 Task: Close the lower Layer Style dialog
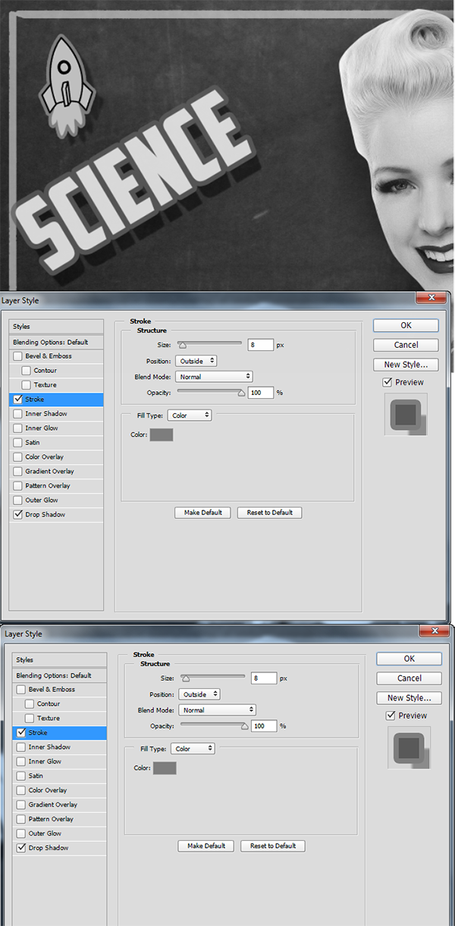coord(435,631)
